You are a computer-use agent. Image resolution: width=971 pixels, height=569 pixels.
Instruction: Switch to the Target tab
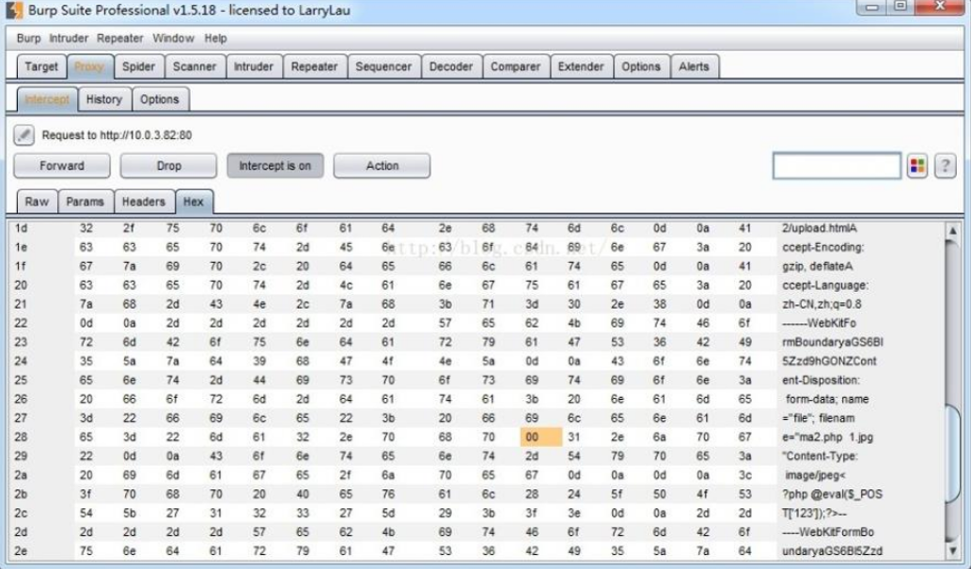click(41, 67)
